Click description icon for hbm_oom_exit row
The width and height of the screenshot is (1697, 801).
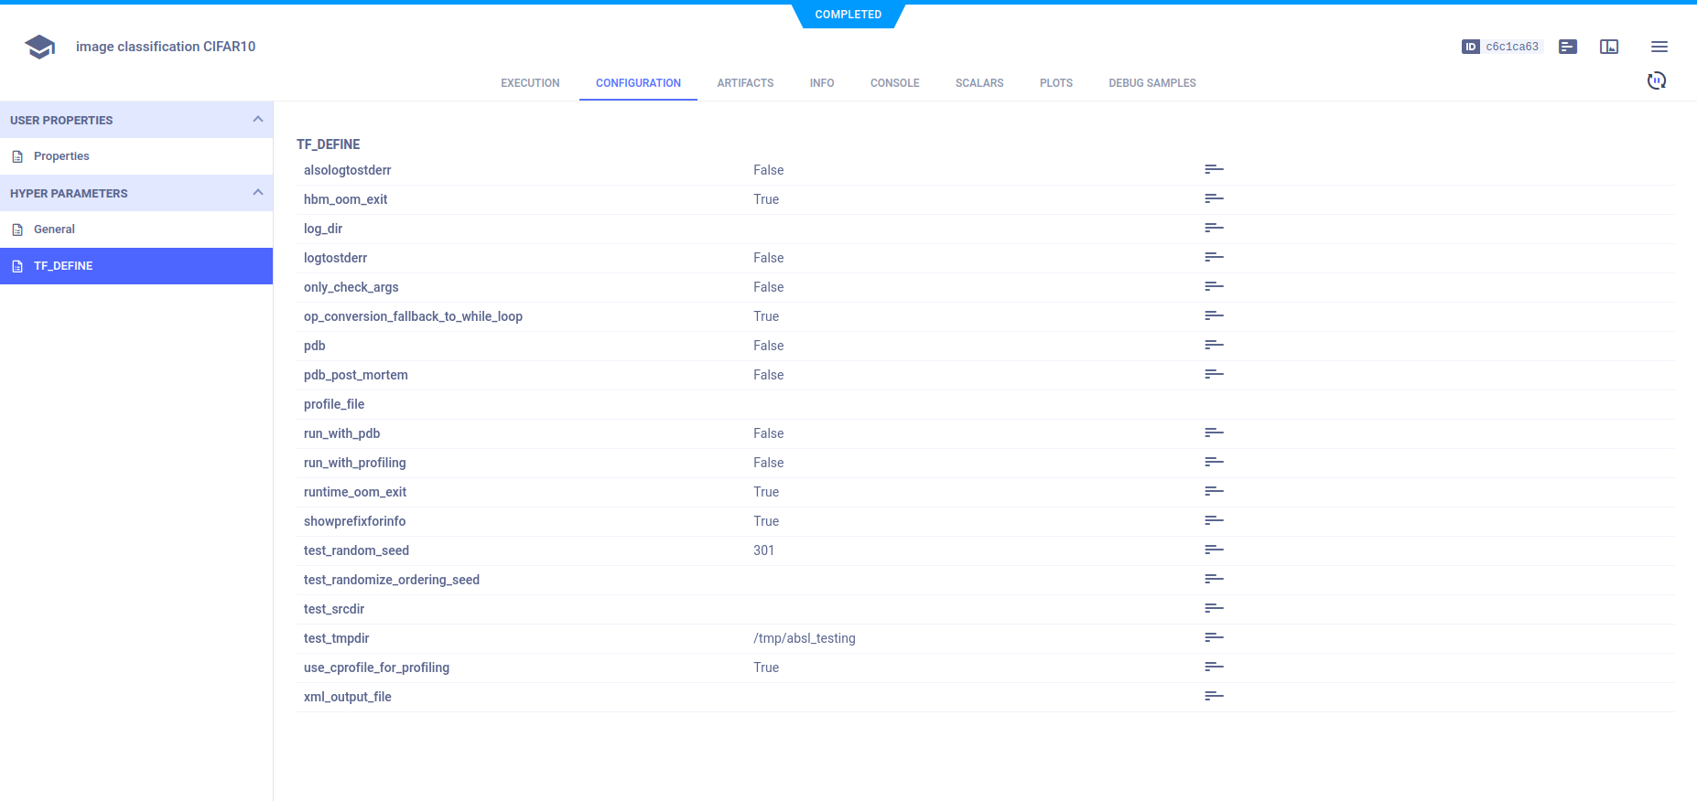tap(1214, 199)
